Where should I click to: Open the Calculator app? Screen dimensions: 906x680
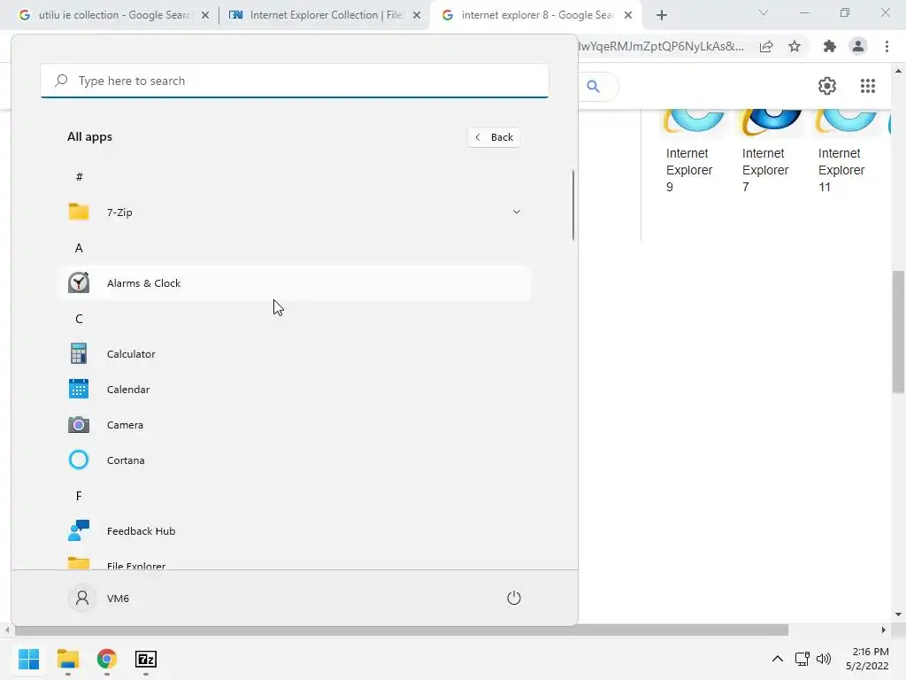pyautogui.click(x=294, y=354)
